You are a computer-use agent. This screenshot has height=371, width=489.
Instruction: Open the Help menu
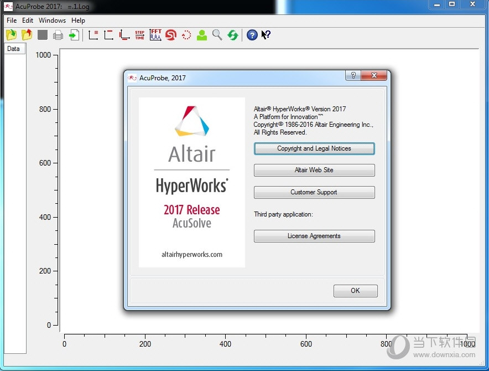78,20
